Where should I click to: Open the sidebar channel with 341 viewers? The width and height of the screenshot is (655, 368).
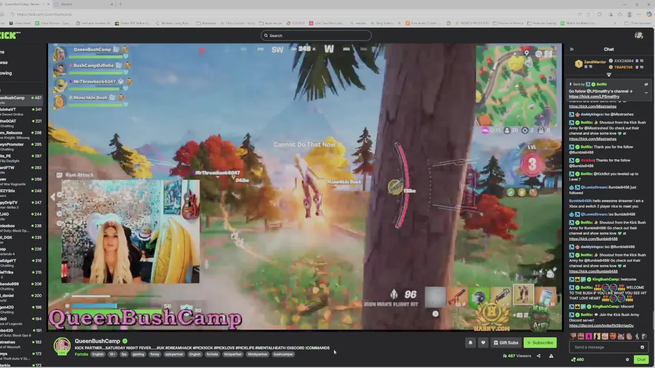coord(21,111)
